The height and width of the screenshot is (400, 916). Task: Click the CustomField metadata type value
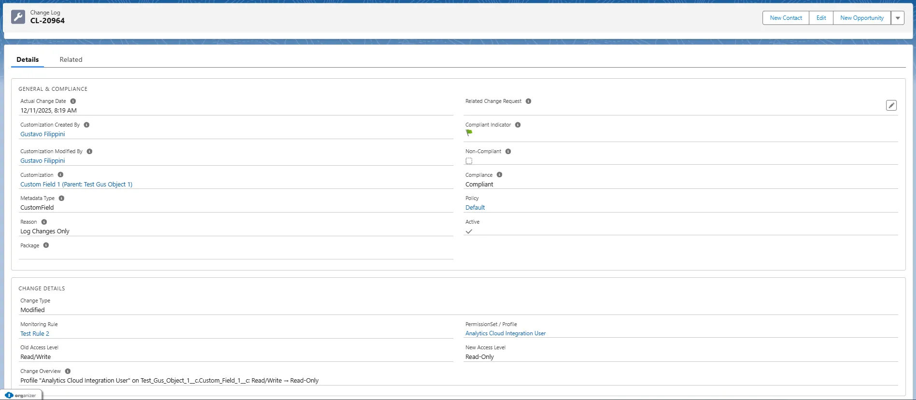click(x=37, y=208)
